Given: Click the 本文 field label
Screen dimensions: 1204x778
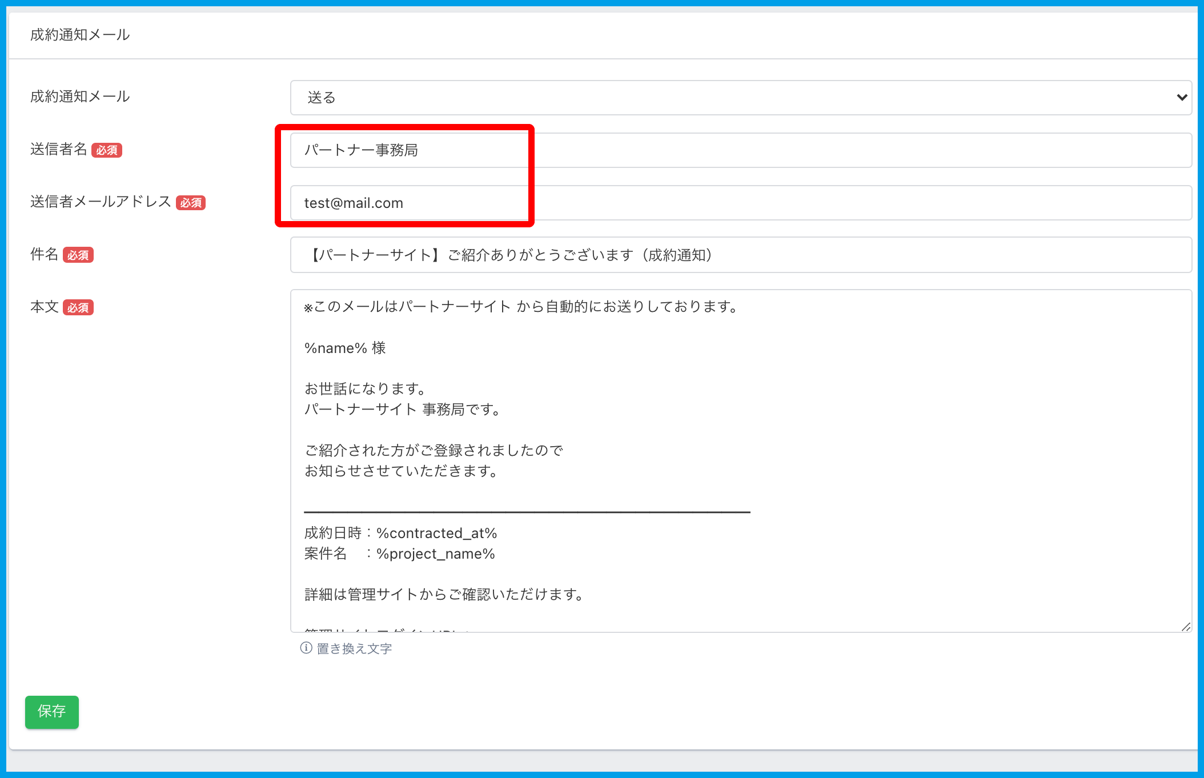Looking at the screenshot, I should pos(45,307).
